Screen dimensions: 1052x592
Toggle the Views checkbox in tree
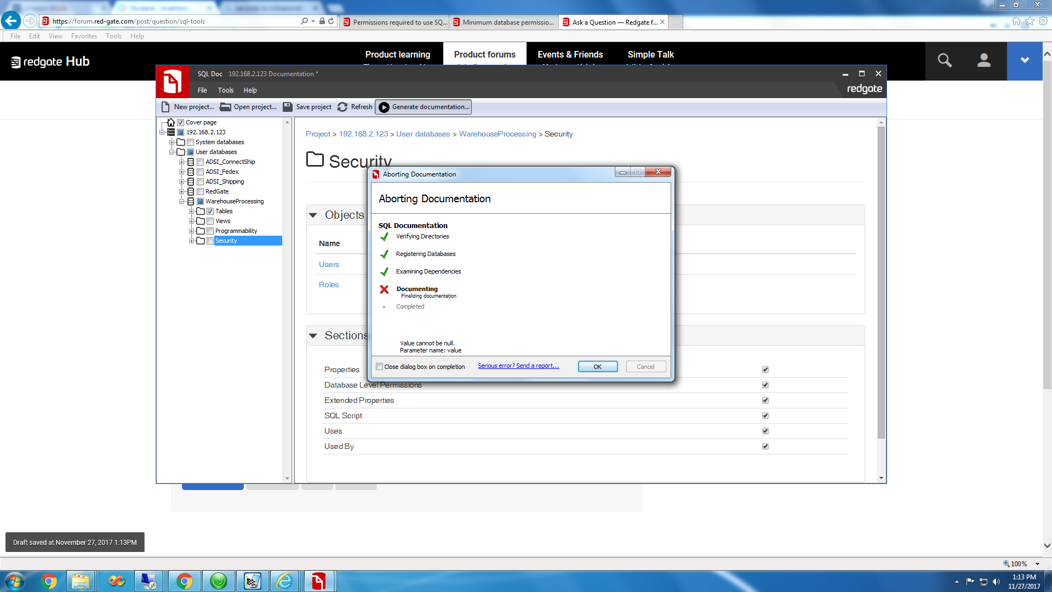tap(210, 221)
